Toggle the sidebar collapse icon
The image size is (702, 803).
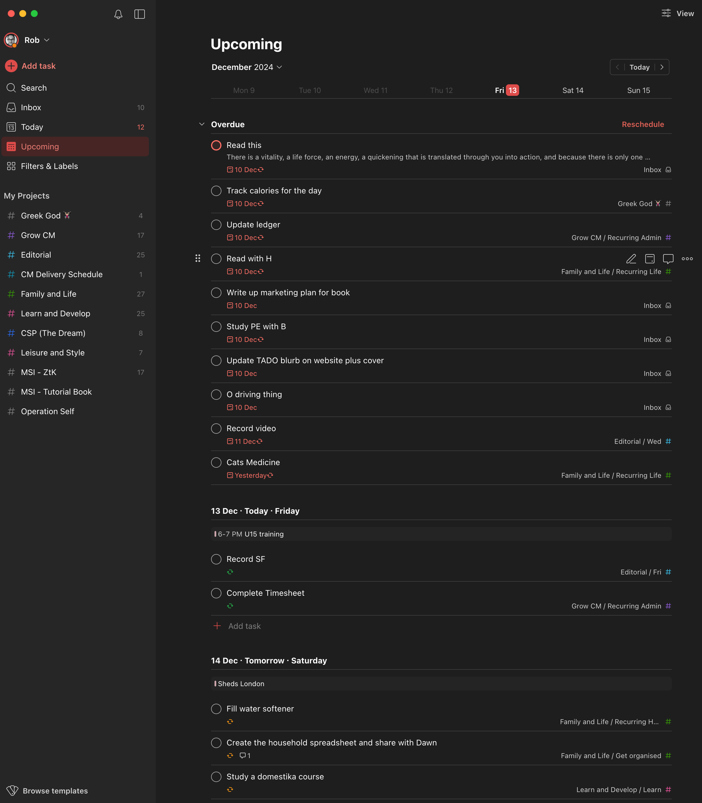coord(139,14)
